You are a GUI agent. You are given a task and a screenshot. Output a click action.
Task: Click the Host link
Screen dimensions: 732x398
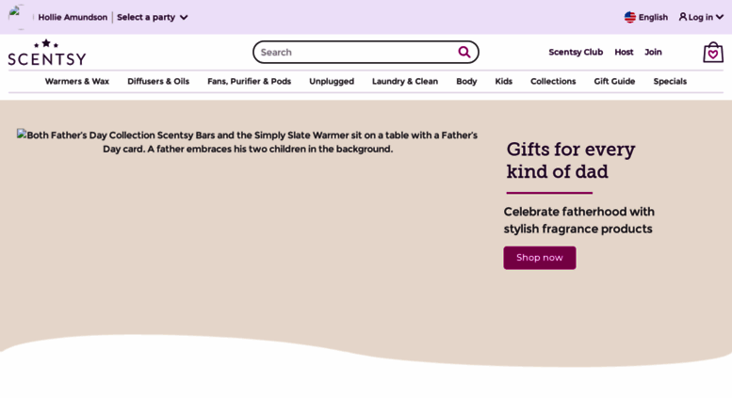coord(624,52)
